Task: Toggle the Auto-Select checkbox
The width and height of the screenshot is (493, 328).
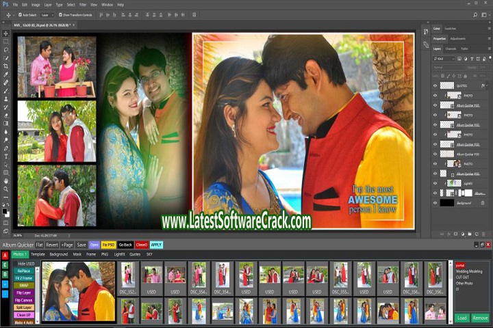Action: (x=20, y=15)
